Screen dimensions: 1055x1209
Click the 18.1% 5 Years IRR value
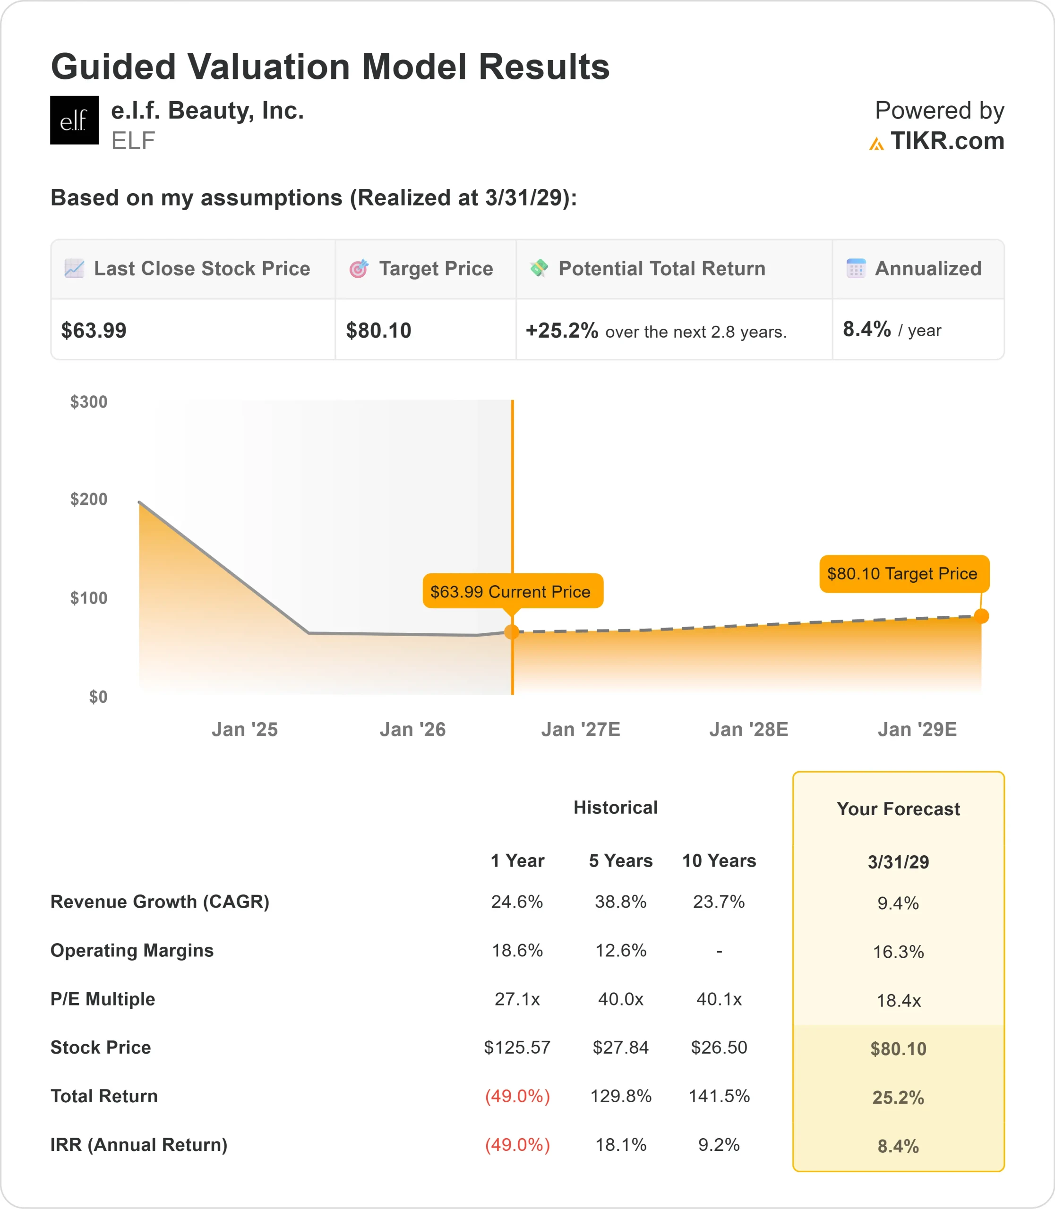click(621, 1145)
